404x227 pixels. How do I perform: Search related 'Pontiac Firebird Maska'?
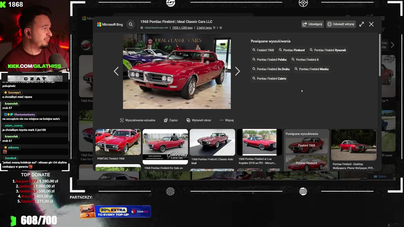[312, 69]
